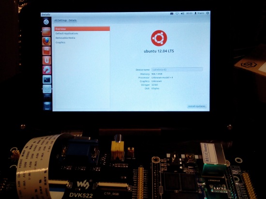Click the ubuntu 12.04 LTS text
This screenshot has width=266, height=199.
159,51
